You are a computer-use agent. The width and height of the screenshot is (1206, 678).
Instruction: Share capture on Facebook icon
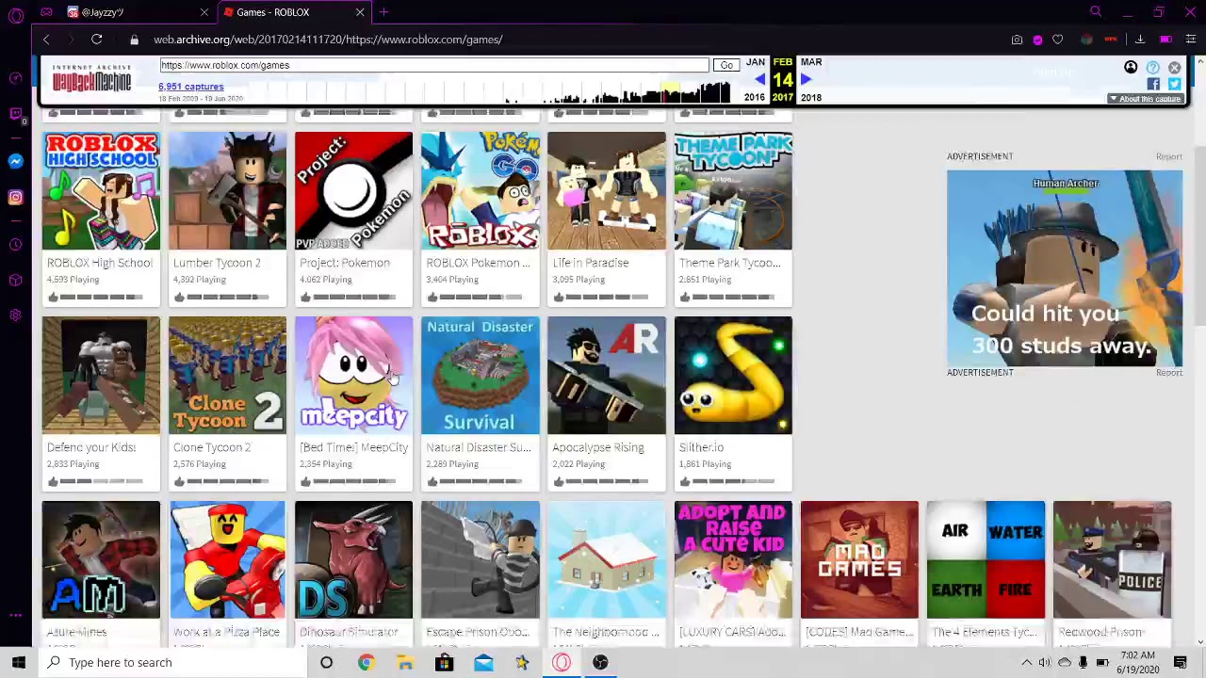click(1153, 85)
